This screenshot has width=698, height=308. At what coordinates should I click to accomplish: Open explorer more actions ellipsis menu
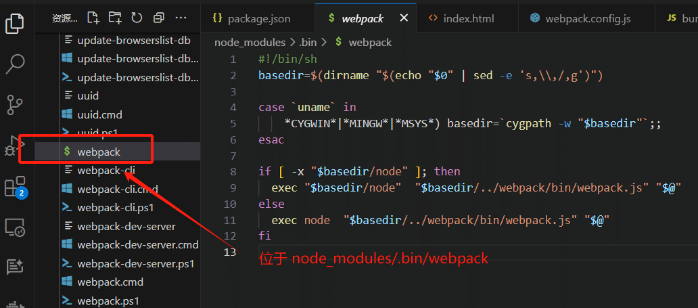pos(181,18)
